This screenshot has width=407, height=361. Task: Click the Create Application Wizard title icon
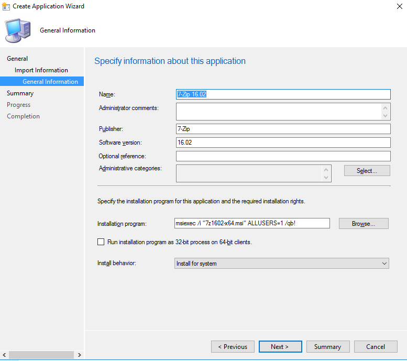[6, 6]
